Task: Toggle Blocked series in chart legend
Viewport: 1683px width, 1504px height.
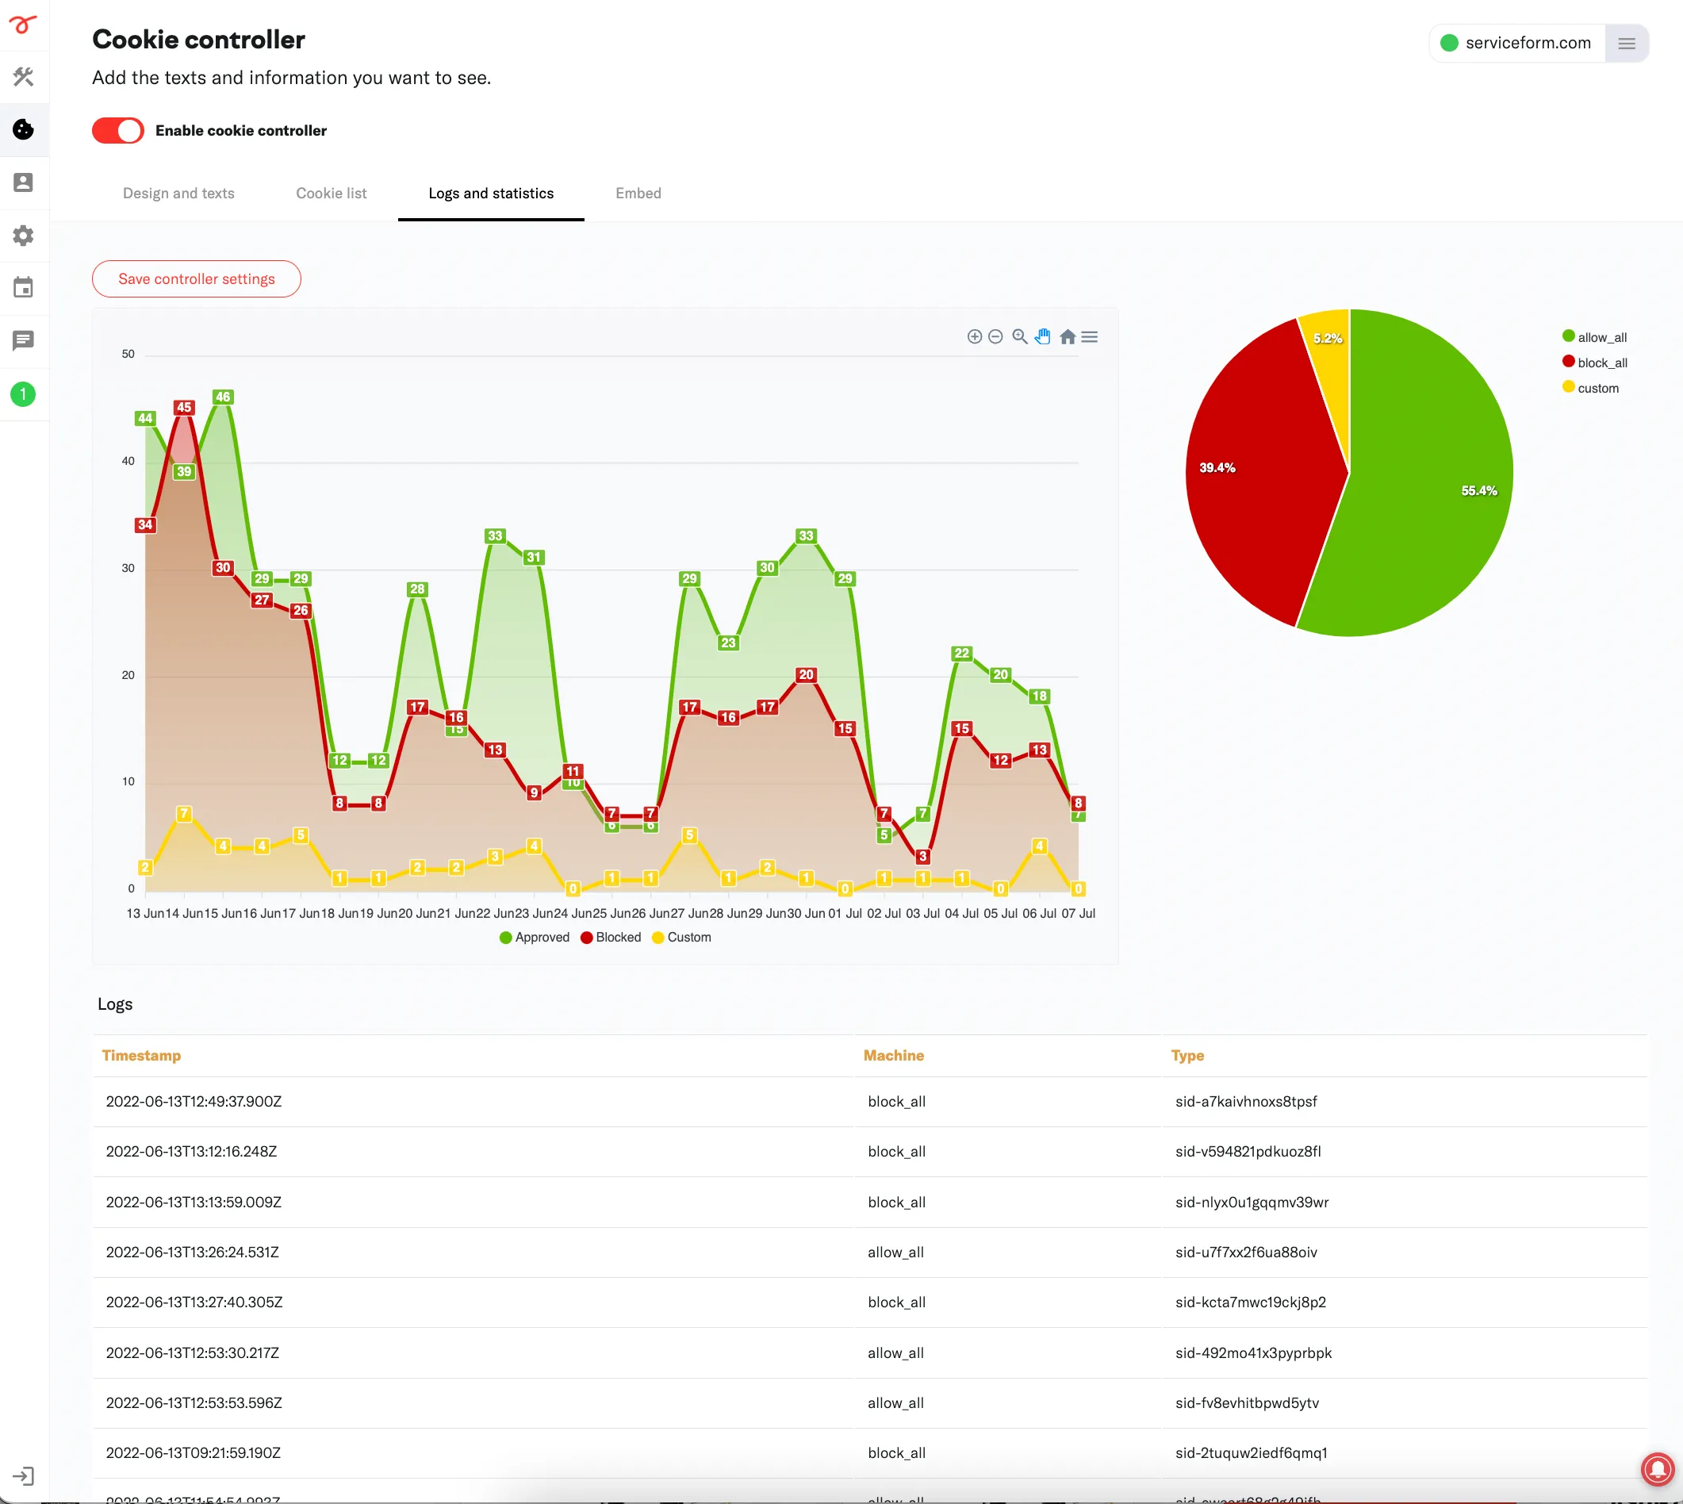Action: 611,937
